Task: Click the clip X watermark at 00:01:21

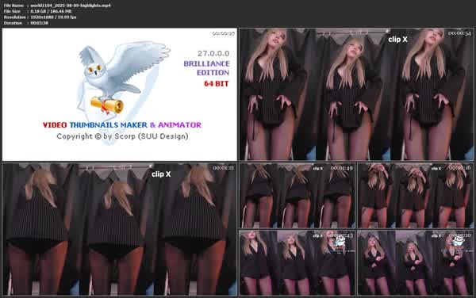Action: click(x=161, y=174)
